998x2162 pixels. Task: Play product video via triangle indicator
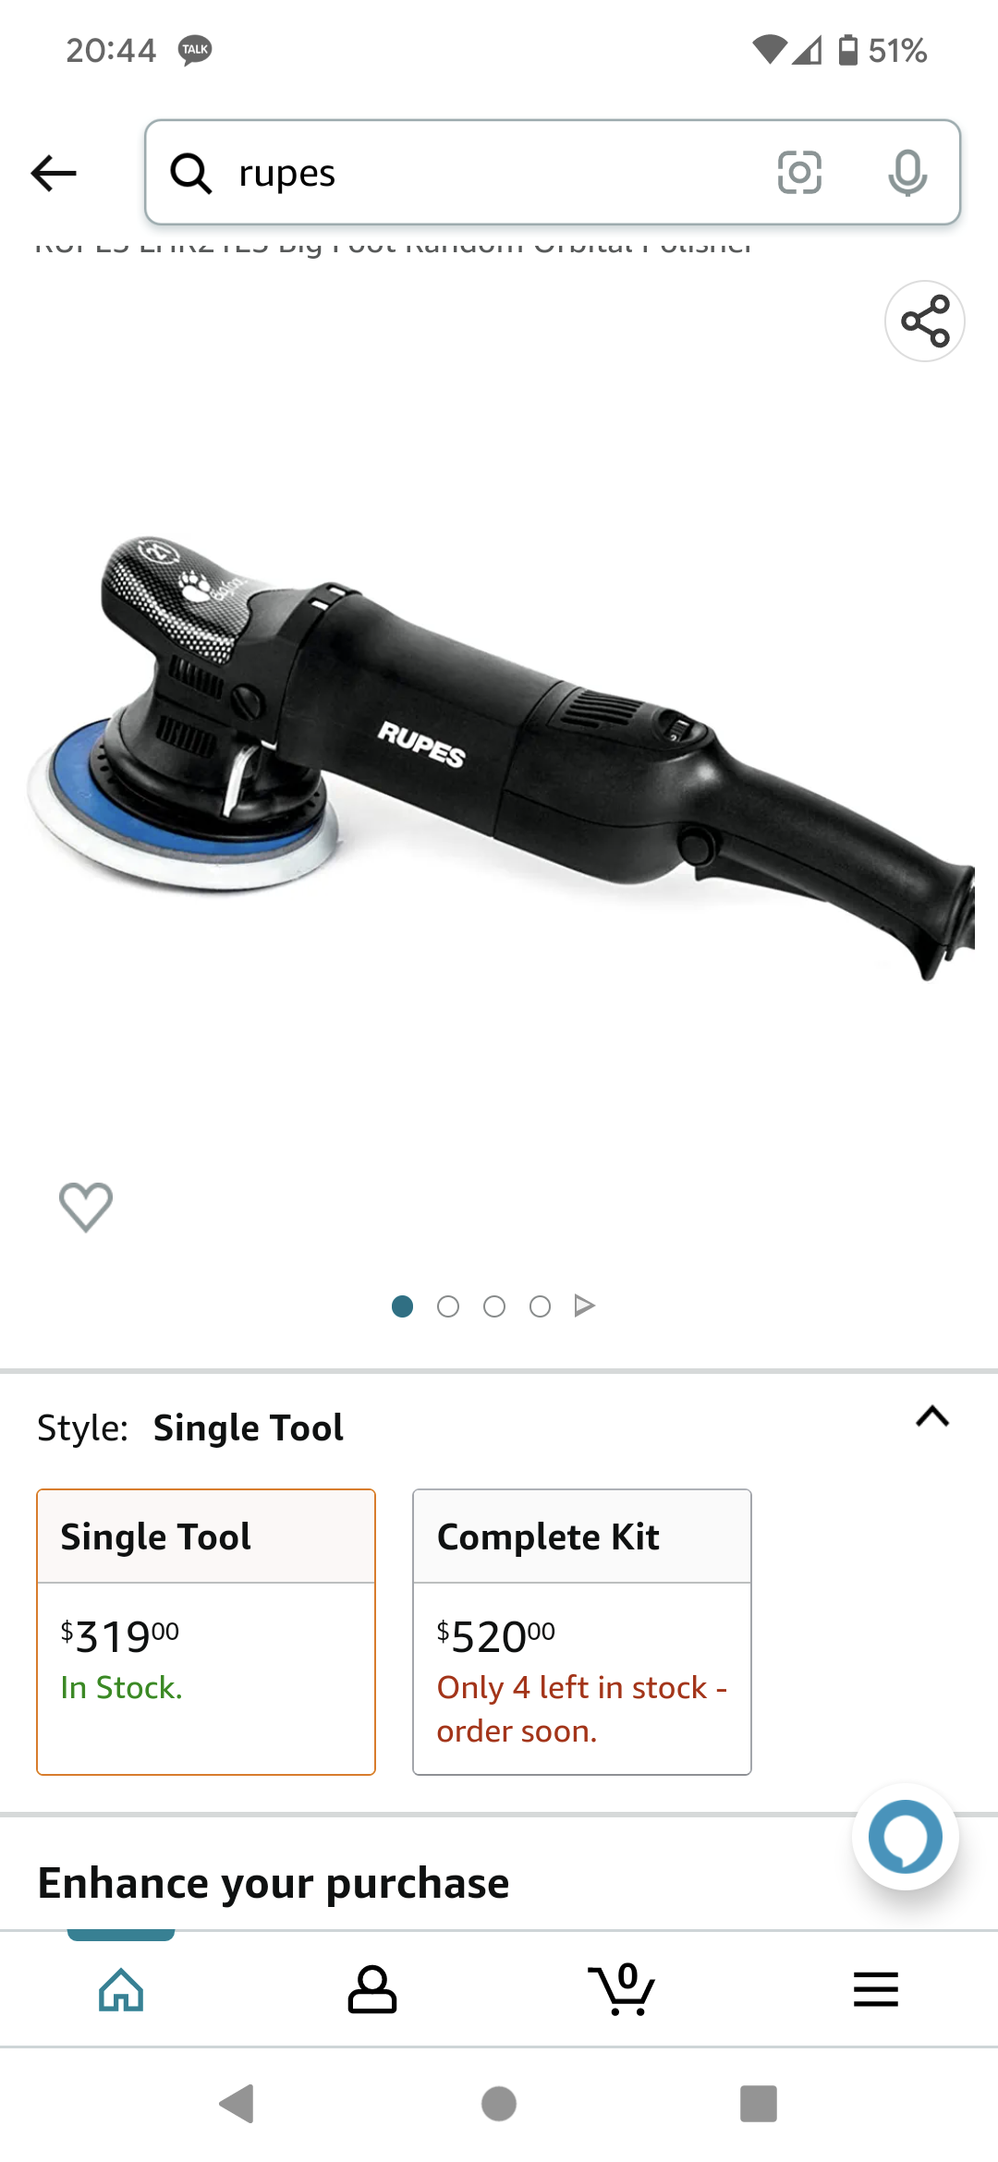point(584,1306)
